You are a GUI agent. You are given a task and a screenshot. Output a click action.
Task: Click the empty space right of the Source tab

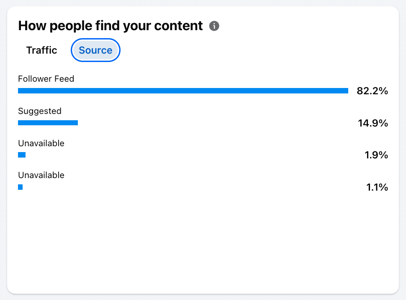point(251,50)
